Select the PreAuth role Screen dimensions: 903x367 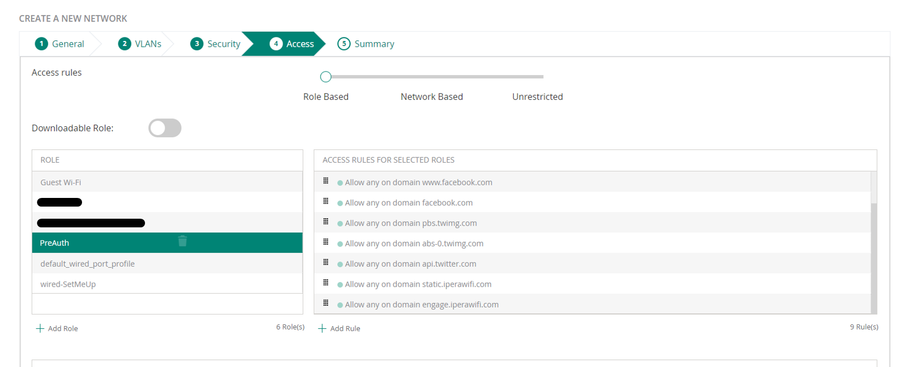coord(167,243)
